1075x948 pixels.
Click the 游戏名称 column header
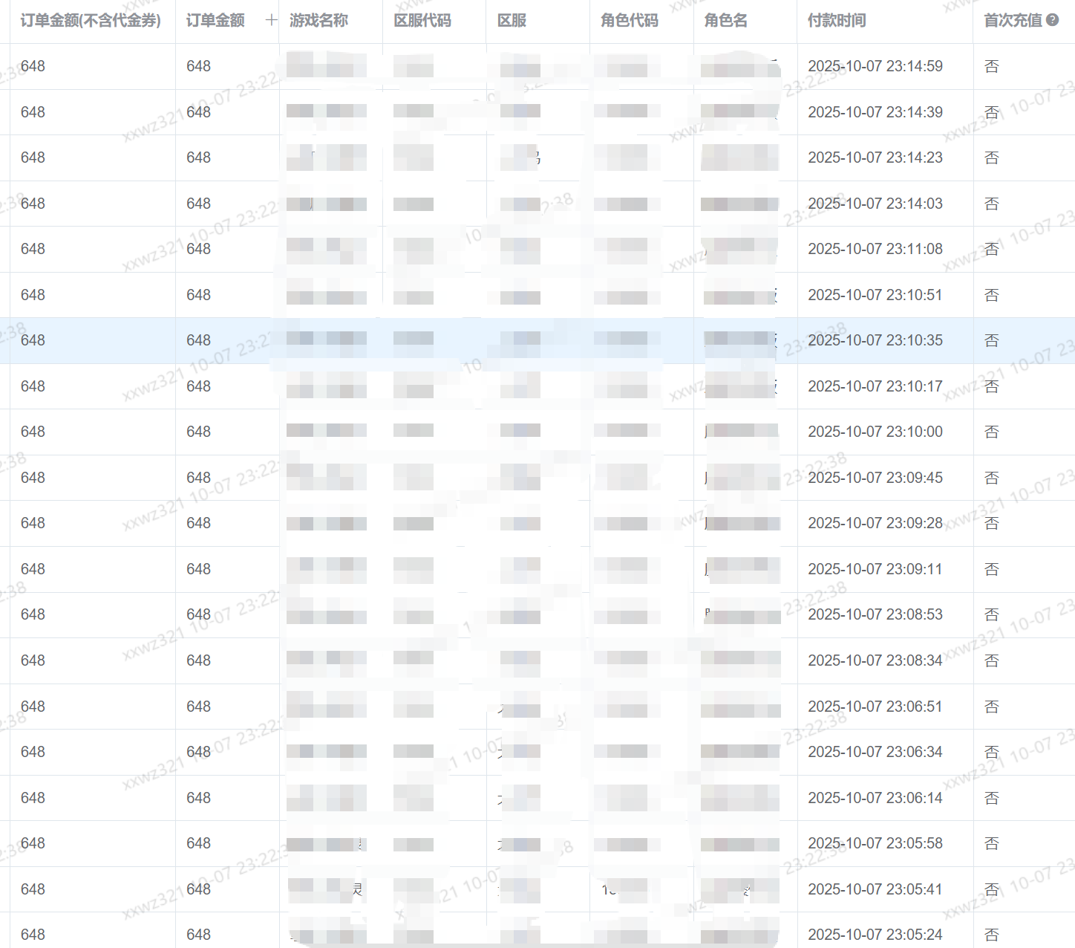[x=318, y=21]
